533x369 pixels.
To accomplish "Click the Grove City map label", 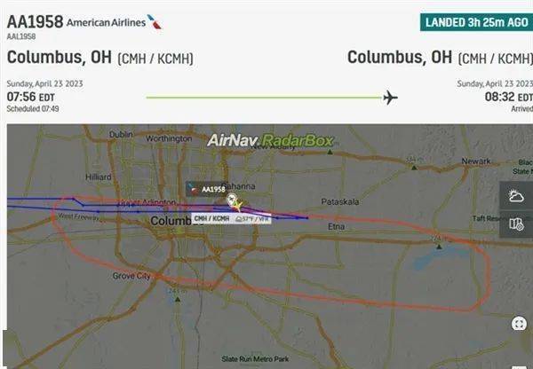I will 131,276.
